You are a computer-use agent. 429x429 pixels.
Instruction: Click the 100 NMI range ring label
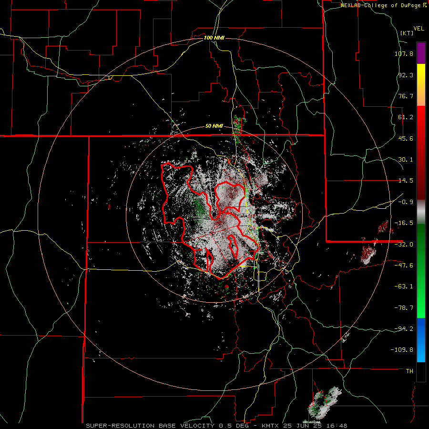(x=214, y=38)
